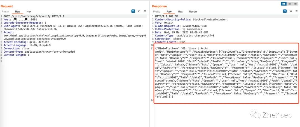Open the Request Hex tab

pyautogui.click(x=29, y=11)
